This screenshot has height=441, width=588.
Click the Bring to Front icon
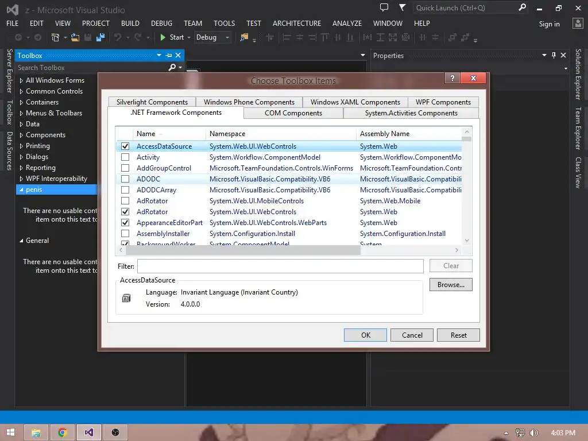click(452, 37)
